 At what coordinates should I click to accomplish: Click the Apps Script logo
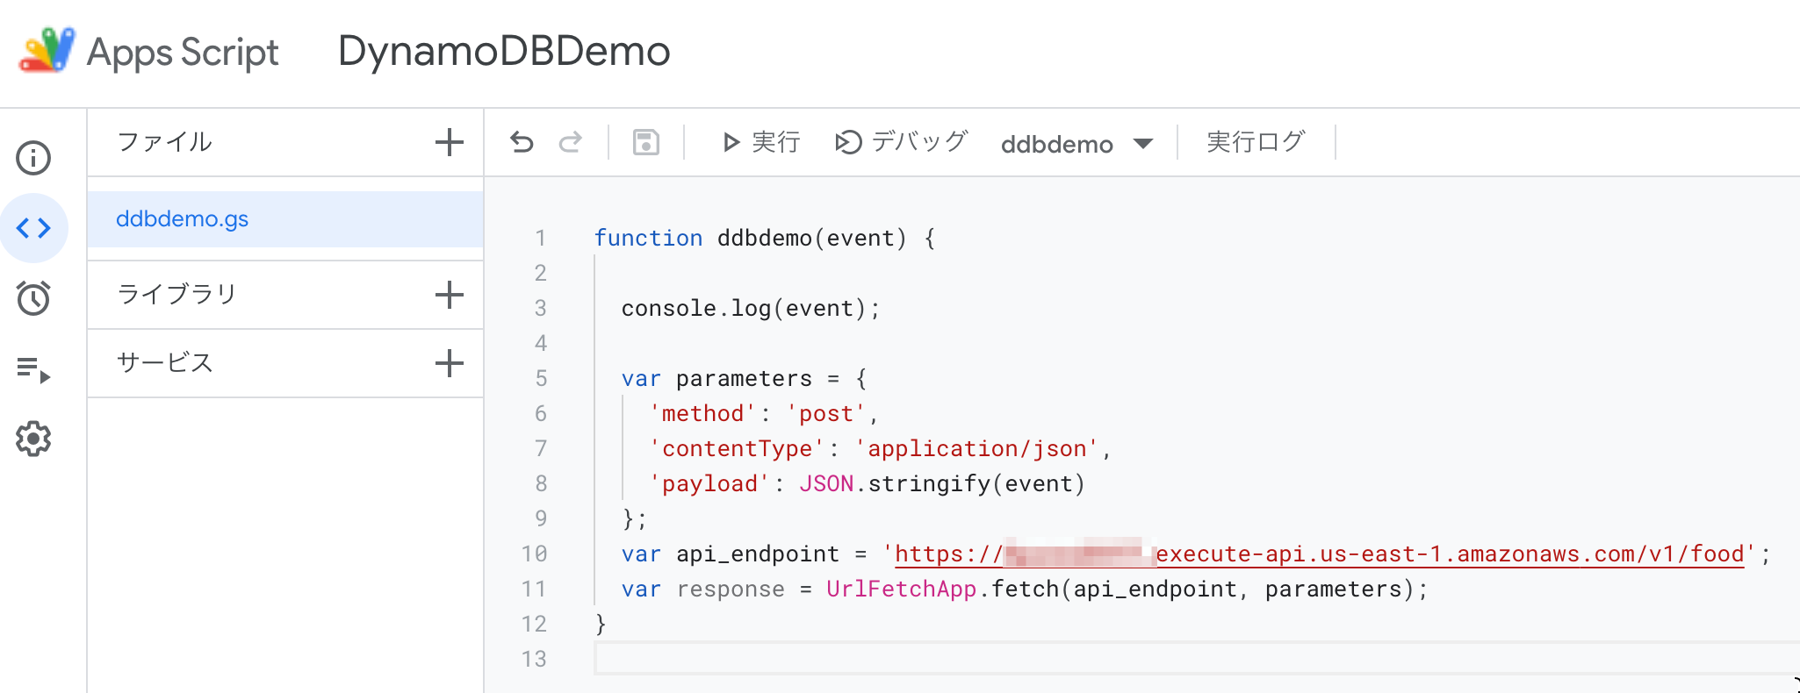pyautogui.click(x=47, y=50)
